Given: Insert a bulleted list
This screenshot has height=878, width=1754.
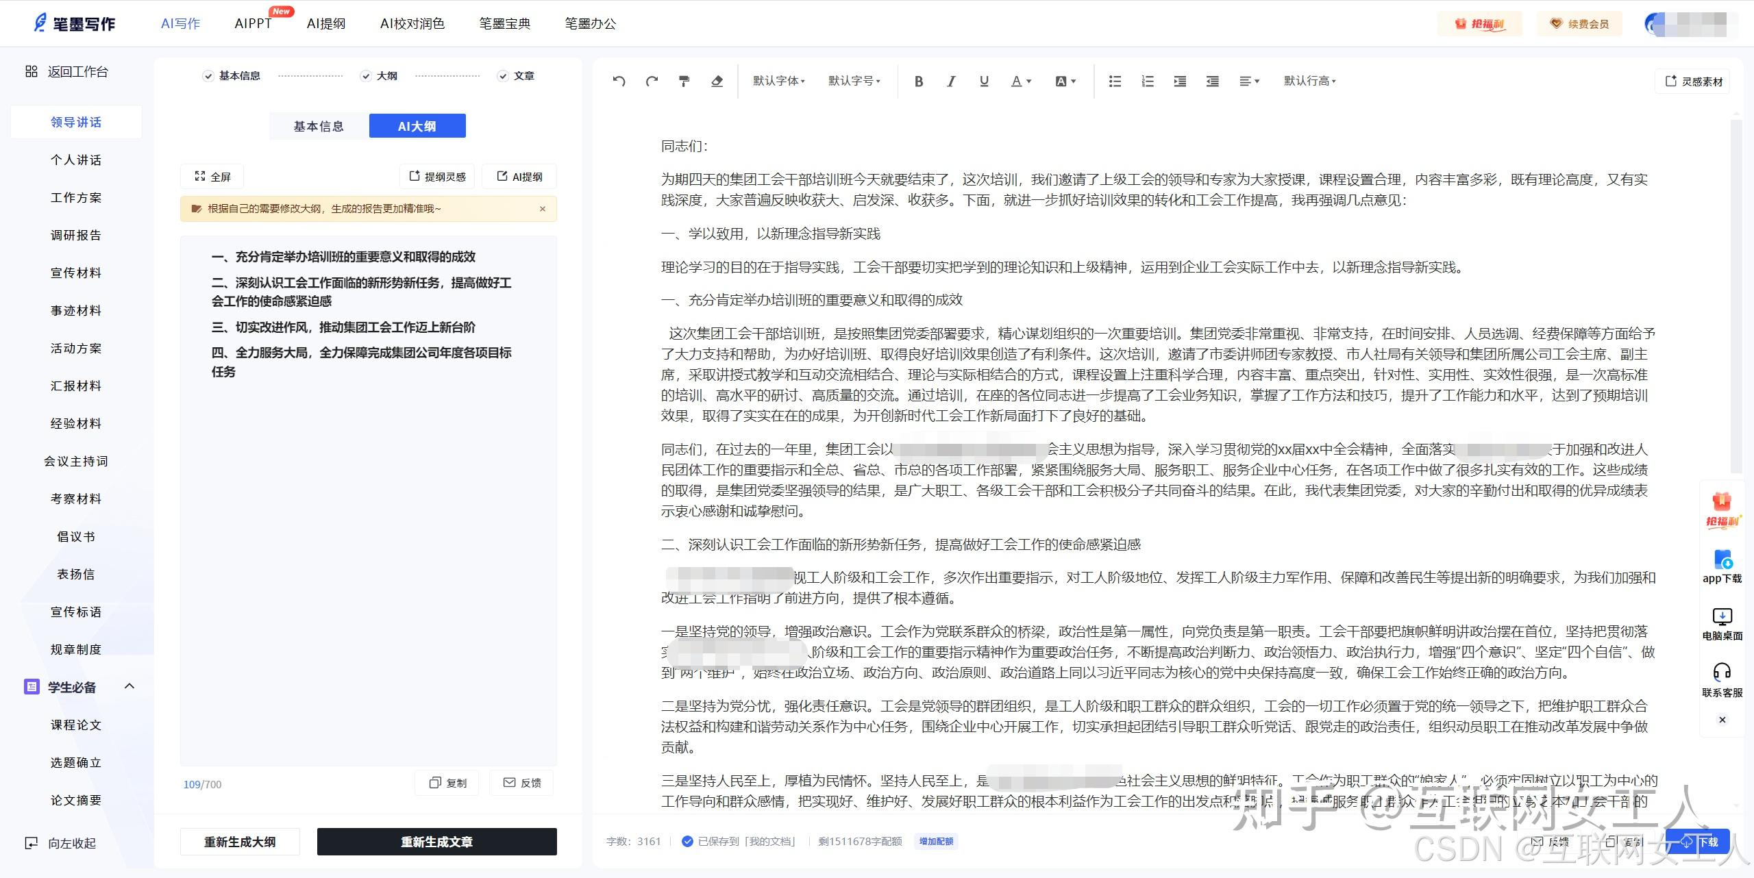Looking at the screenshot, I should pyautogui.click(x=1115, y=81).
